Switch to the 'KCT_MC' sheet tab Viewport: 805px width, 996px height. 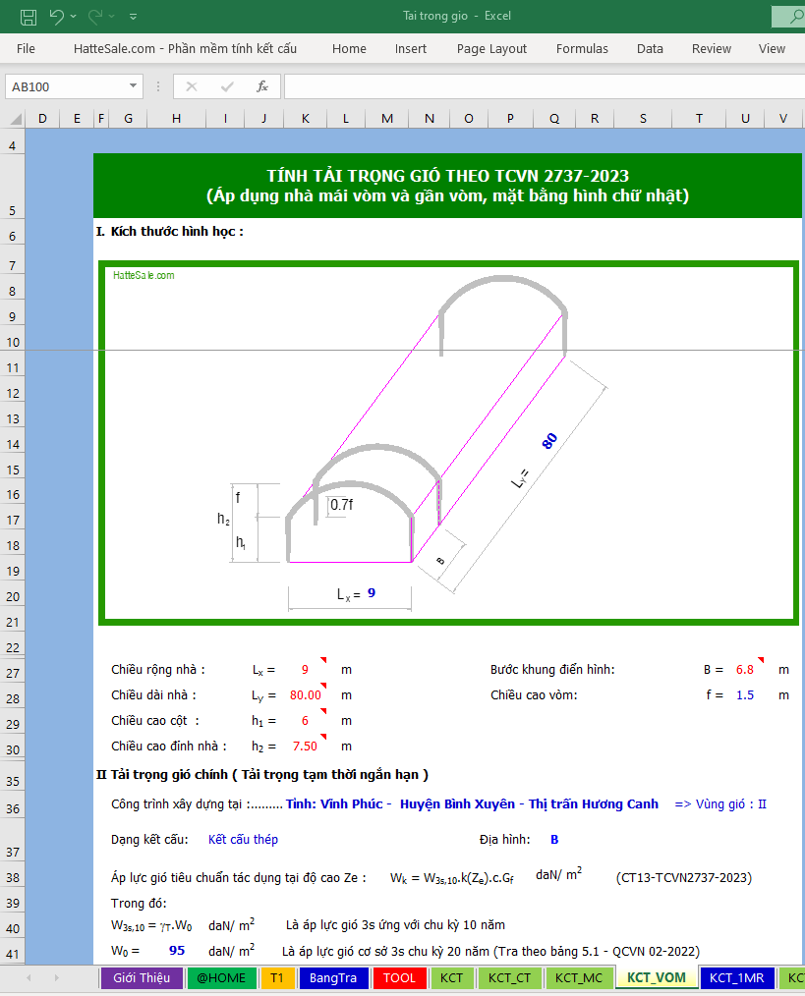[x=579, y=977]
